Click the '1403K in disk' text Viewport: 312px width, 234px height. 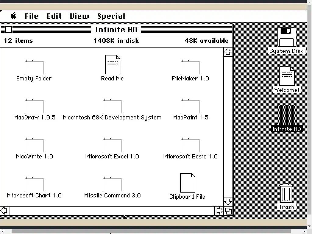[116, 41]
